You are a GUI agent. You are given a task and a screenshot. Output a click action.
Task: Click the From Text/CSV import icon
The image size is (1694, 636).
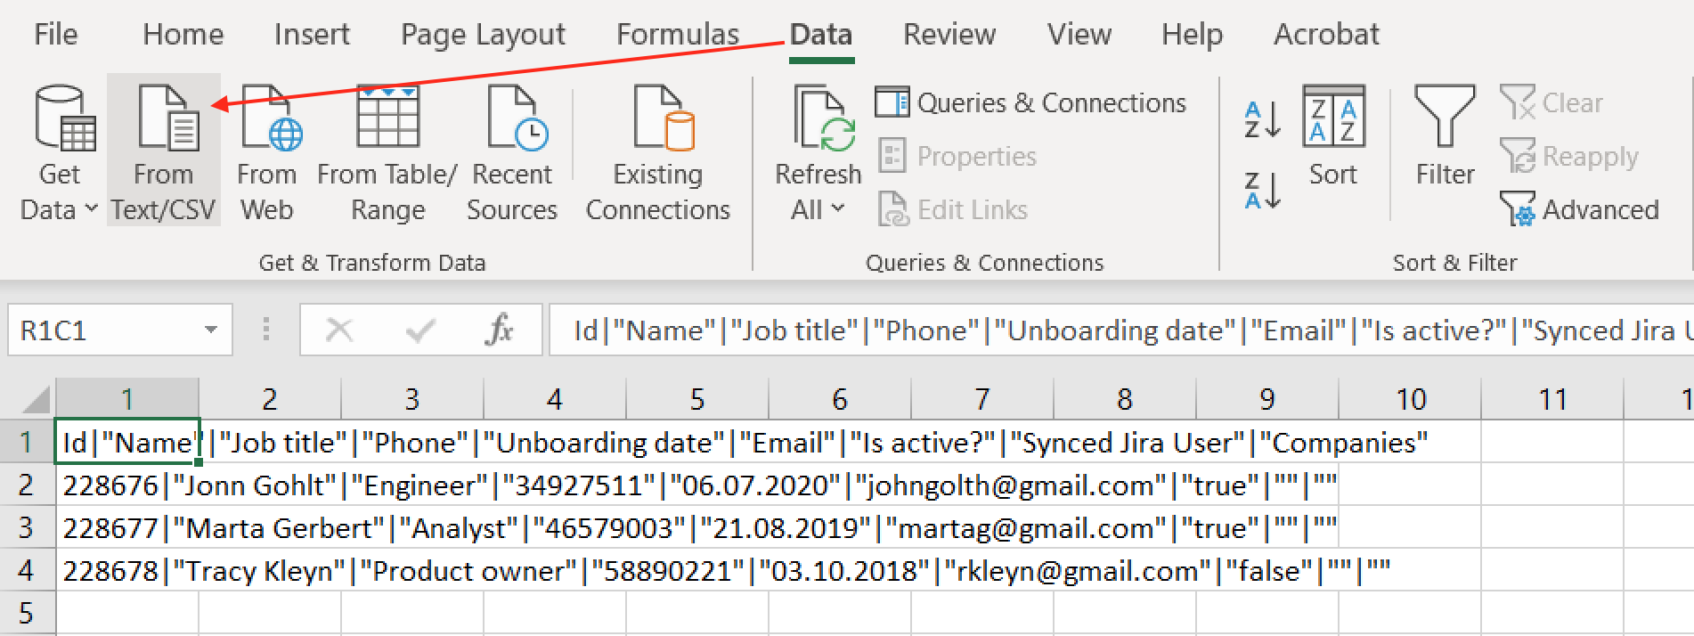(164, 120)
